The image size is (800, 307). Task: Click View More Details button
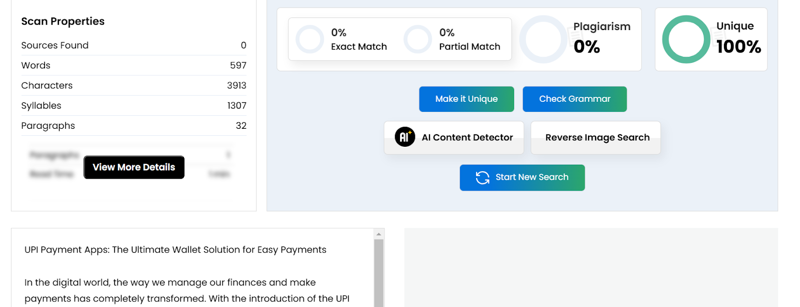click(134, 167)
